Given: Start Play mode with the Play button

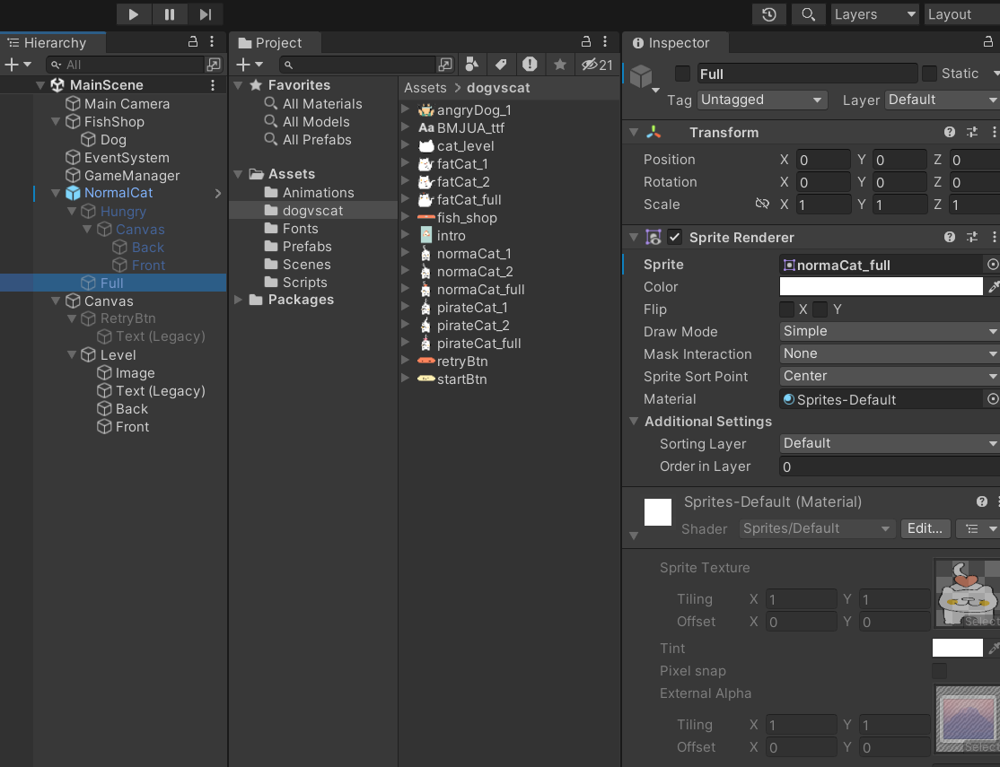Looking at the screenshot, I should pos(133,14).
